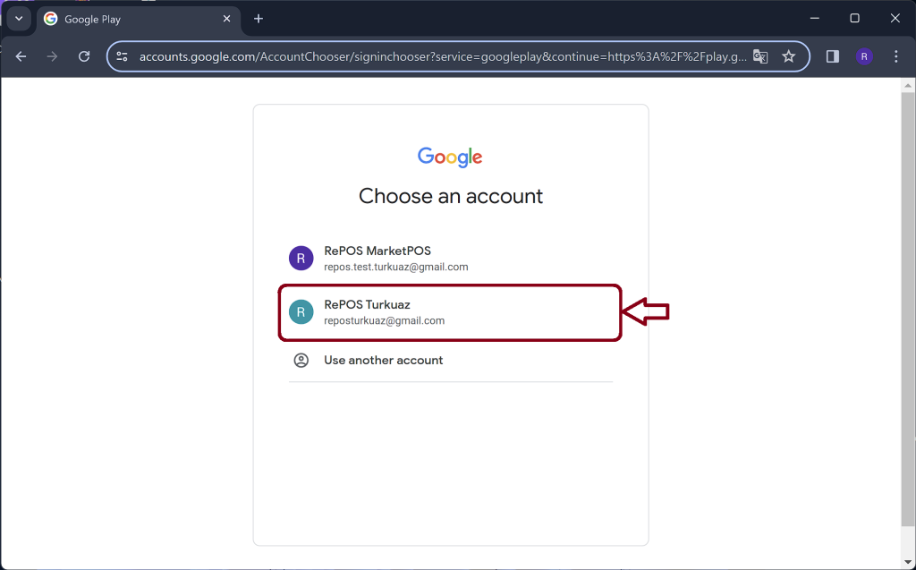This screenshot has width=916, height=570.
Task: Click the address bar URL
Action: point(443,56)
